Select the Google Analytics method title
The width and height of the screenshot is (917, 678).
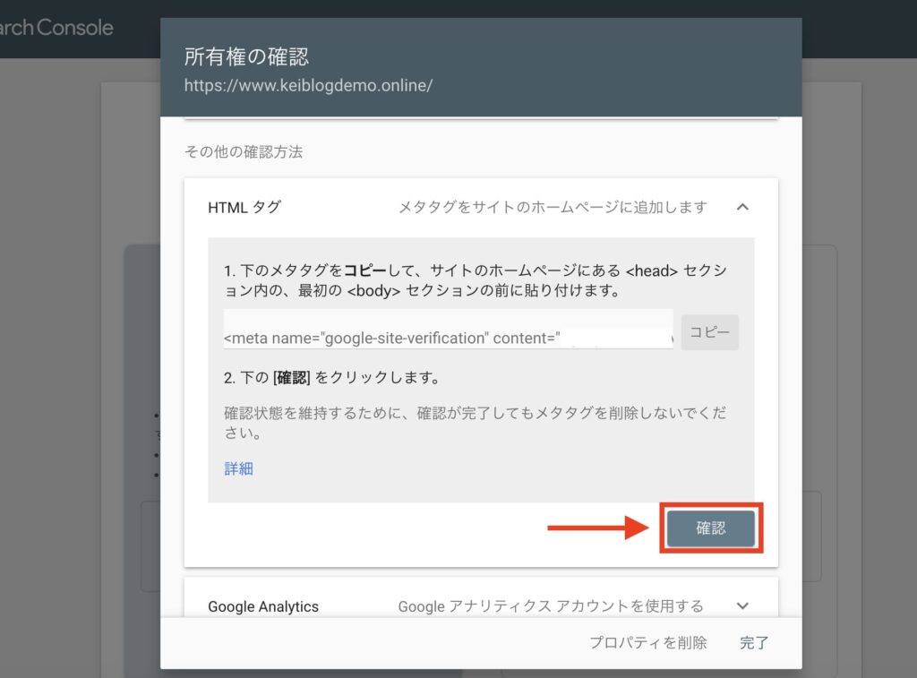pyautogui.click(x=263, y=606)
